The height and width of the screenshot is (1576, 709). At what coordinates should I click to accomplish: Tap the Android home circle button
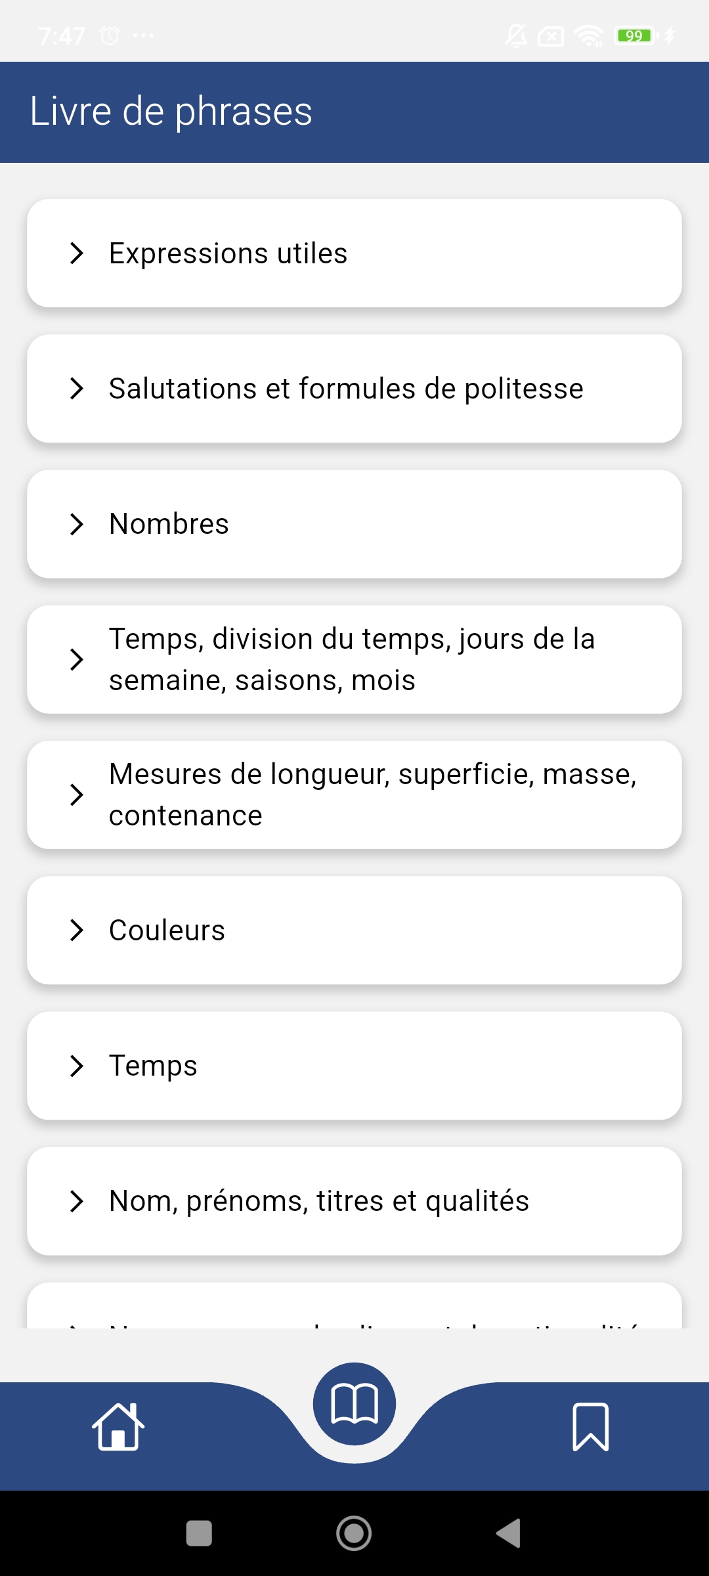click(354, 1533)
